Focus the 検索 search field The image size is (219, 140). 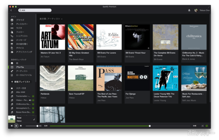(35, 10)
